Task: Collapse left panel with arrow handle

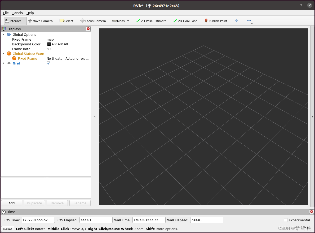Action: click(95, 116)
